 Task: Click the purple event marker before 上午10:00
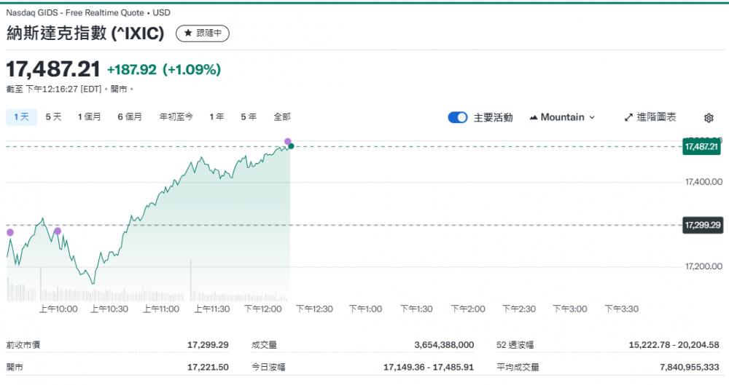(x=58, y=231)
